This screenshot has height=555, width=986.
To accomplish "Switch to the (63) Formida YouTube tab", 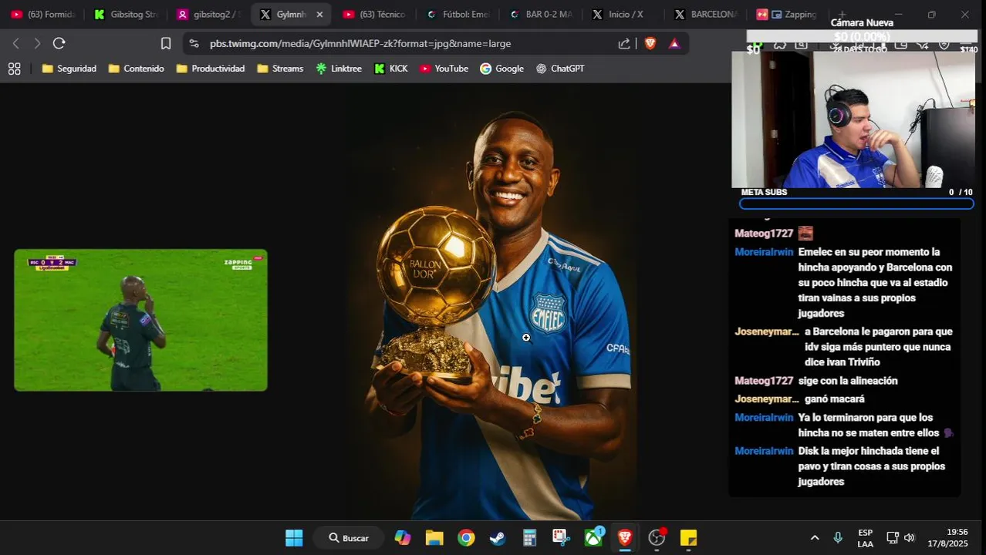I will point(43,15).
